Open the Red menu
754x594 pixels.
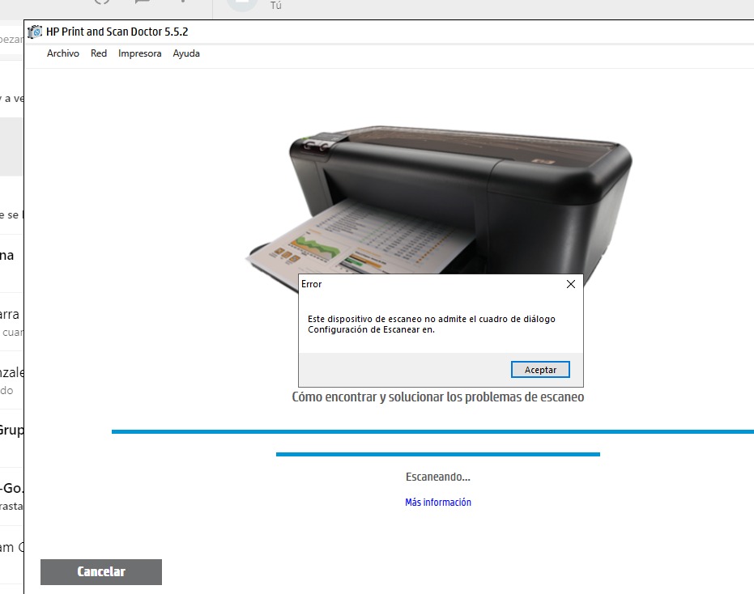(99, 53)
